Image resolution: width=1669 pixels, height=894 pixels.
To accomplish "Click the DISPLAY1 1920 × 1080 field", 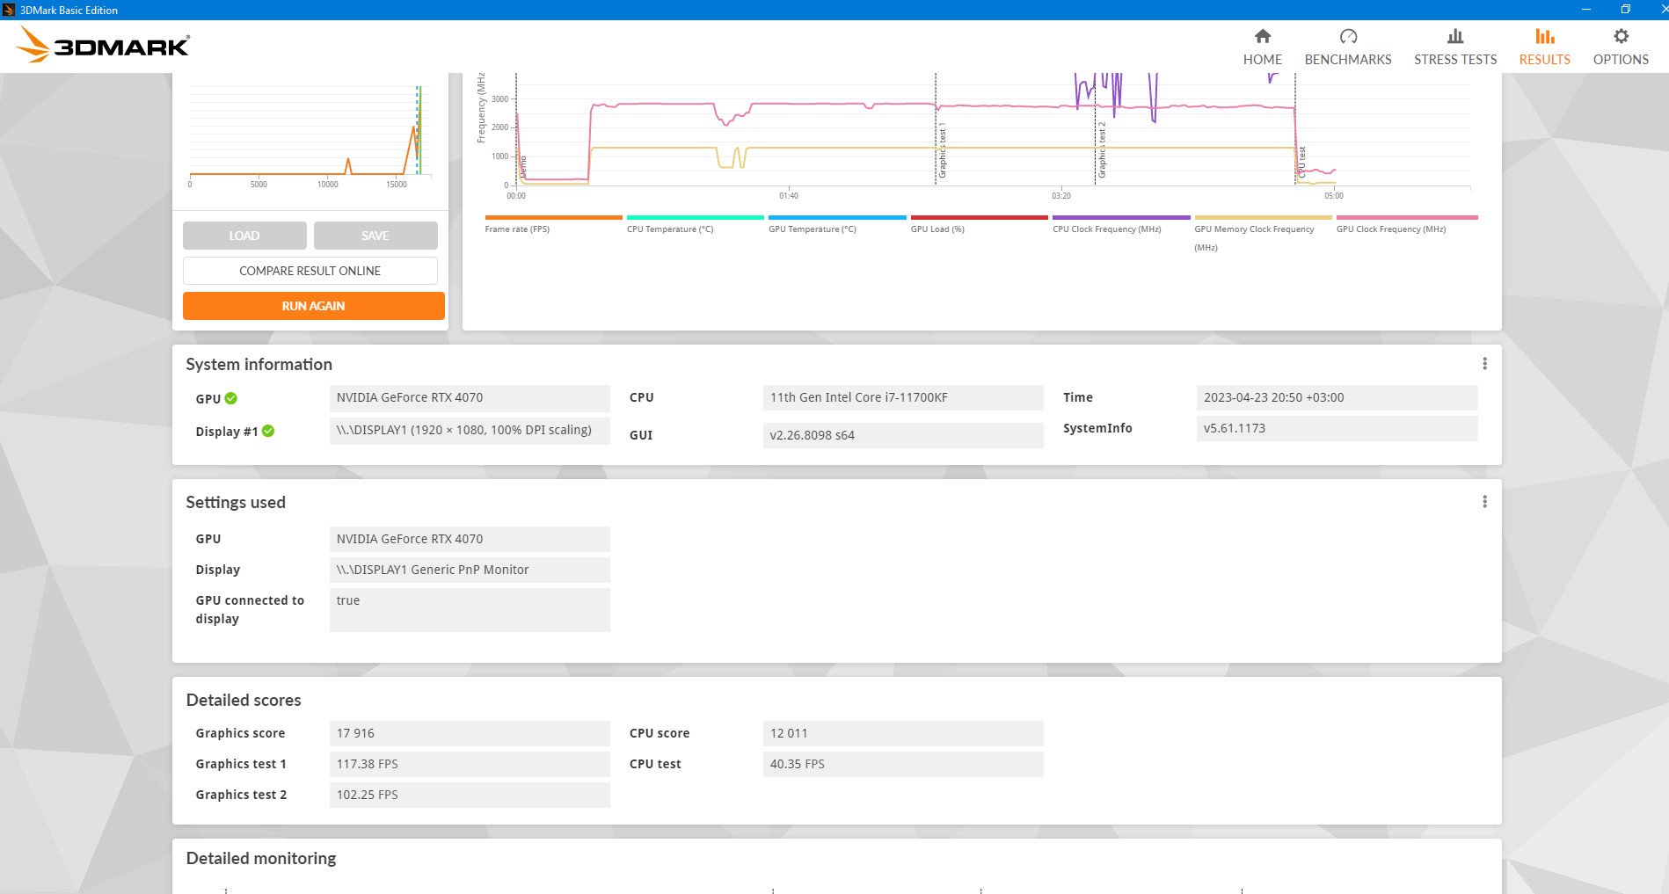I will (470, 430).
